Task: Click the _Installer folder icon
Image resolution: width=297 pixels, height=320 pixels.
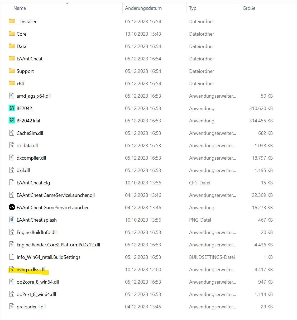Action: 12,21
